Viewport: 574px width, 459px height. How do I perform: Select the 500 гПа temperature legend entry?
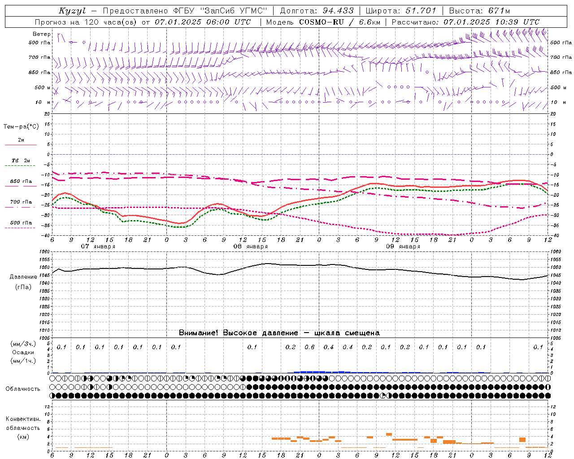pos(21,223)
